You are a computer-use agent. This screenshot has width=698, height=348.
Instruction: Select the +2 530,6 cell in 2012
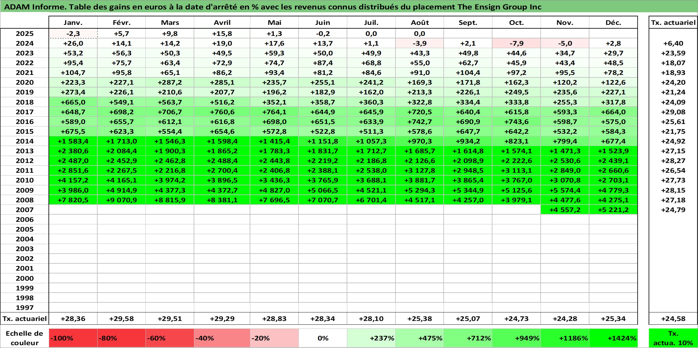pos(565,161)
